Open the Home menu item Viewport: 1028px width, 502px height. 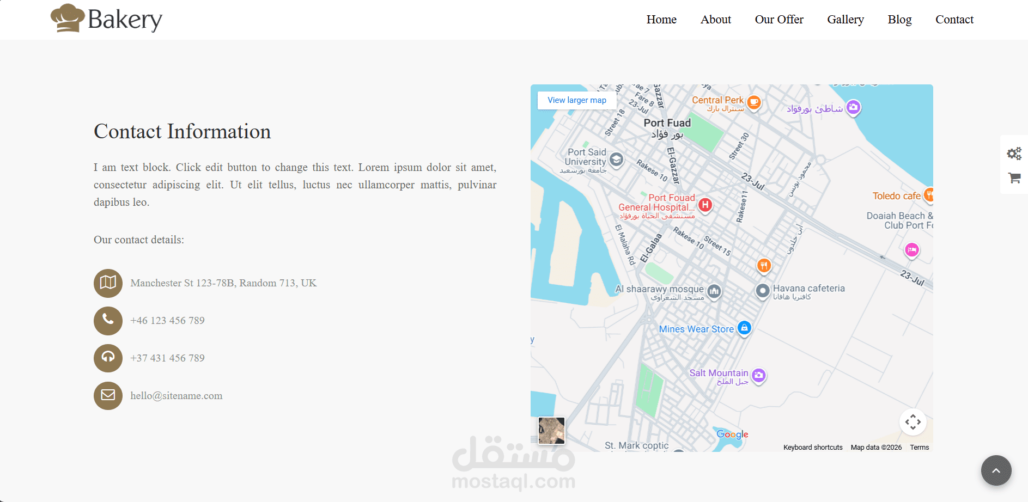coord(661,20)
